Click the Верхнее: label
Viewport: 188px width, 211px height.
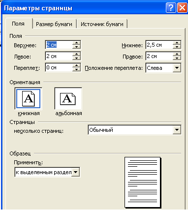coord(25,45)
